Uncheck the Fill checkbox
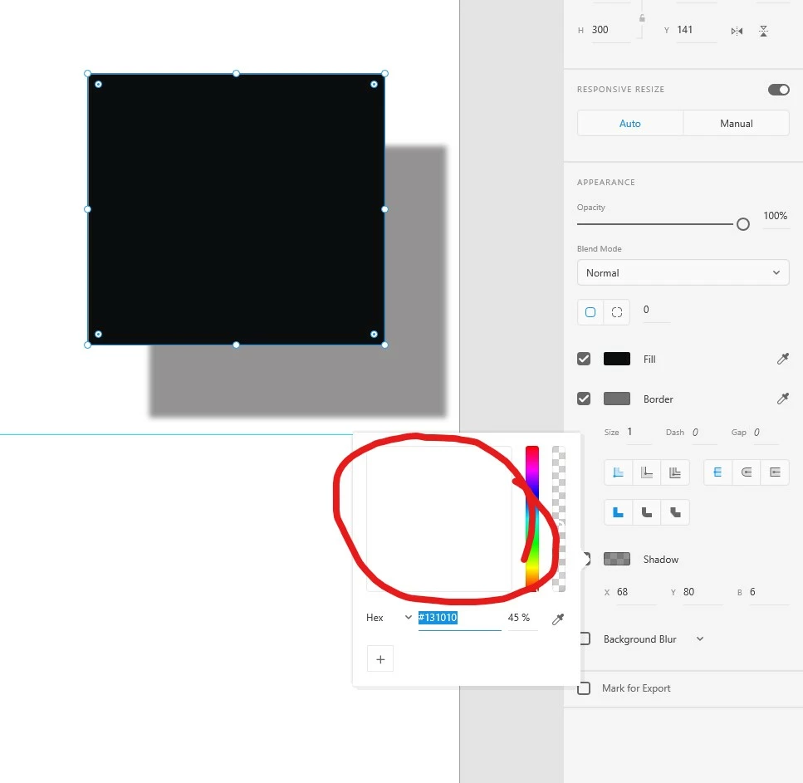 click(x=583, y=359)
